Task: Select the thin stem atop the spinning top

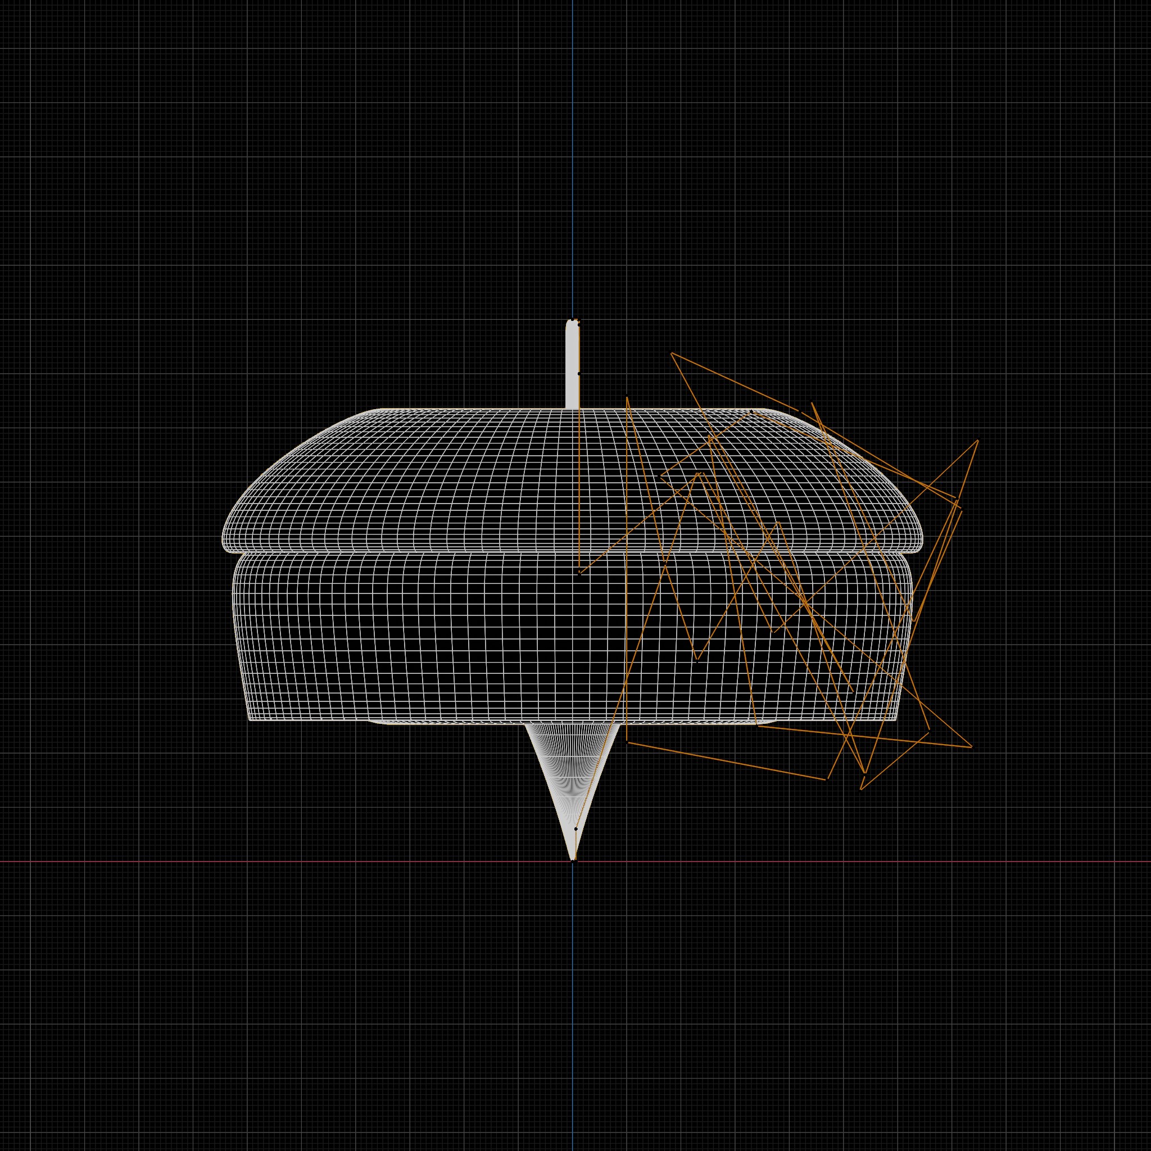Action: 572,365
